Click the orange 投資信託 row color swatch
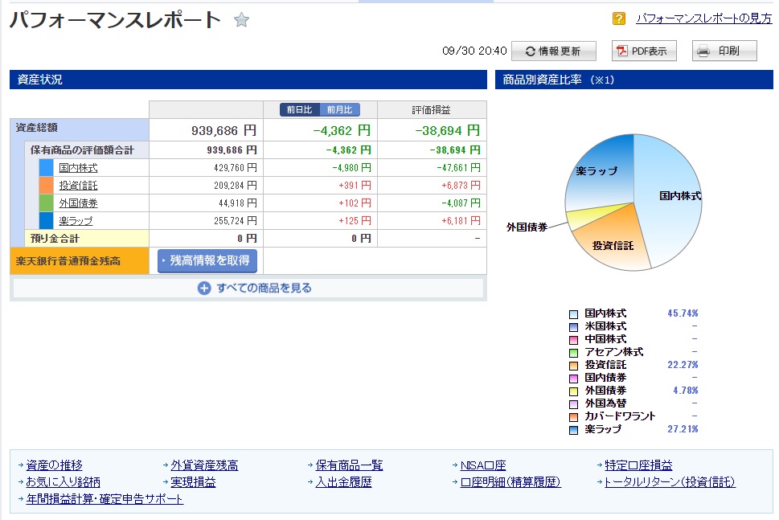 46,185
